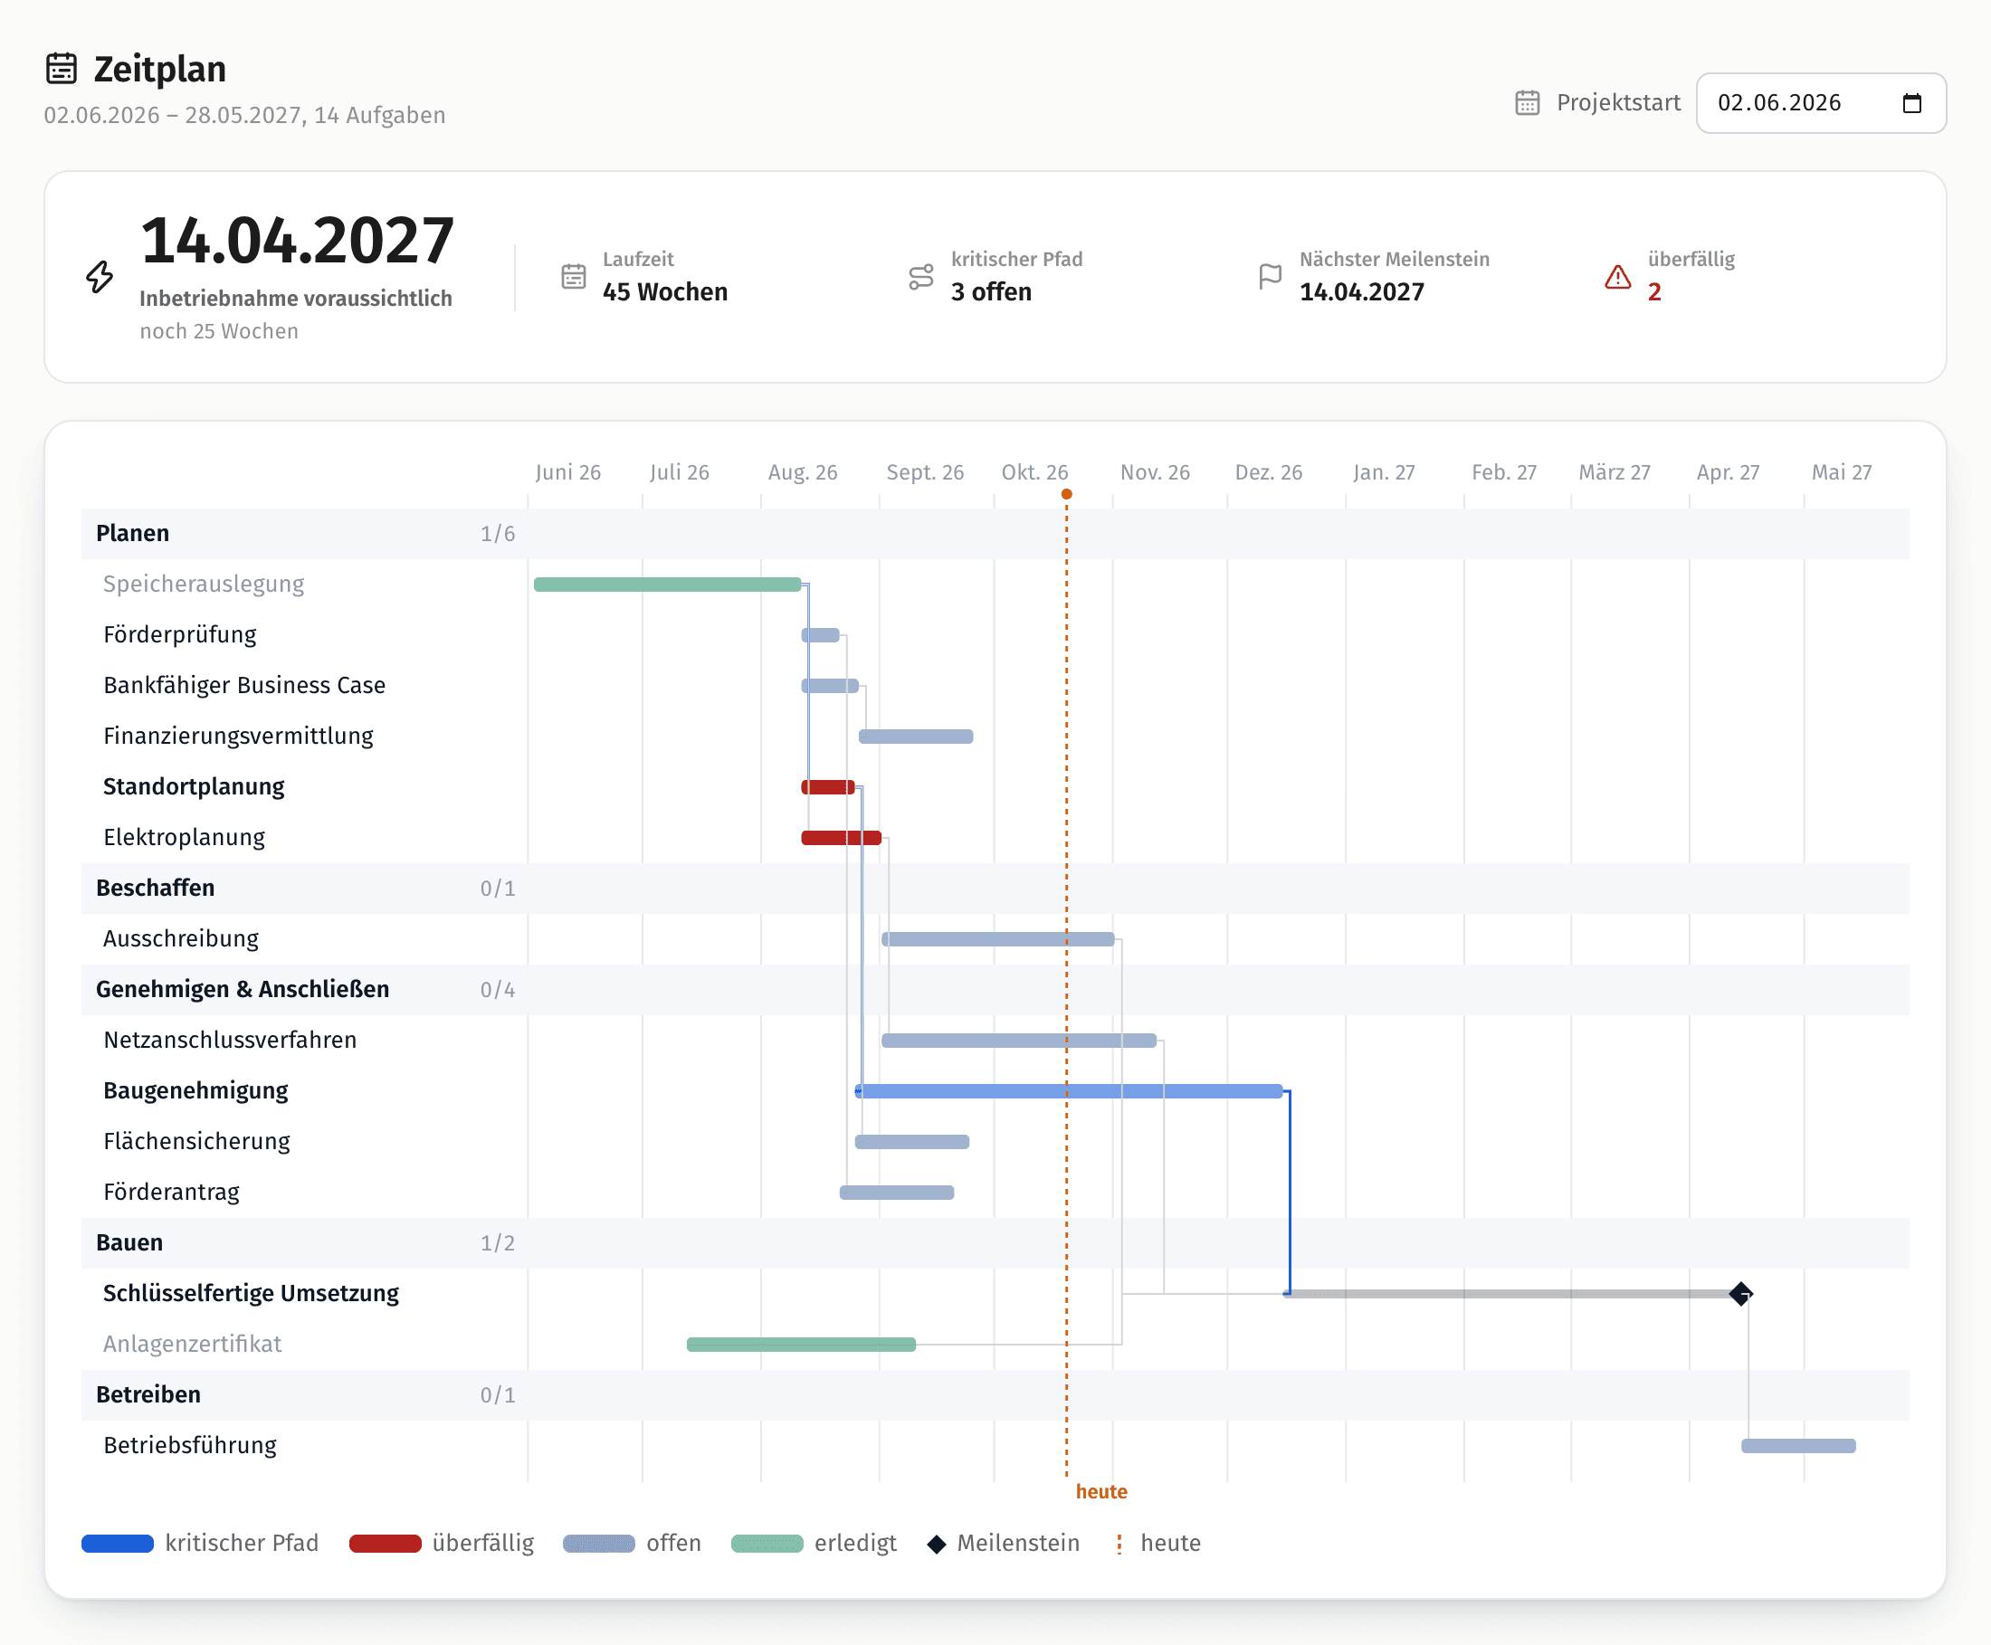Select the green Anlagenzertifikat bar
The height and width of the screenshot is (1645, 1991).
click(x=802, y=1344)
